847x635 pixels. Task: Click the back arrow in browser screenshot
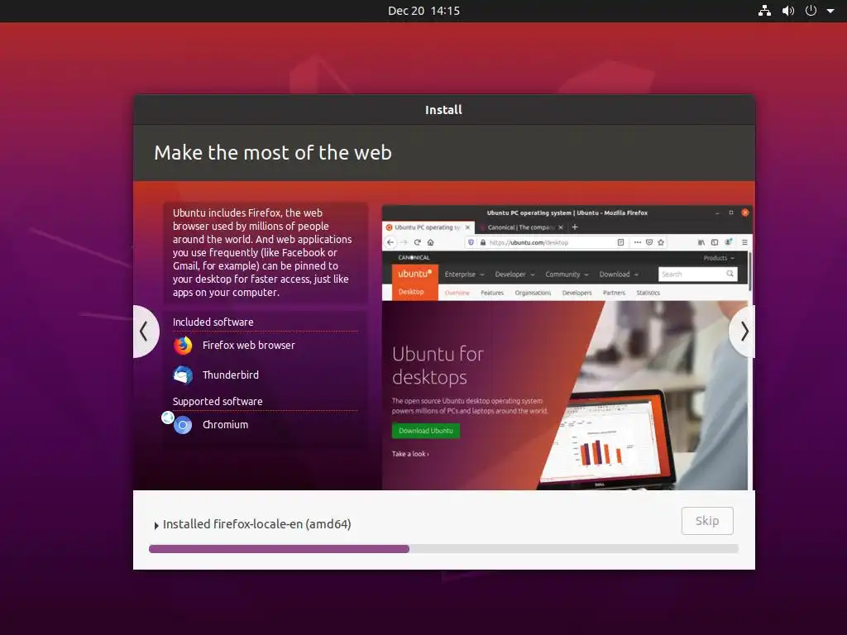point(390,242)
